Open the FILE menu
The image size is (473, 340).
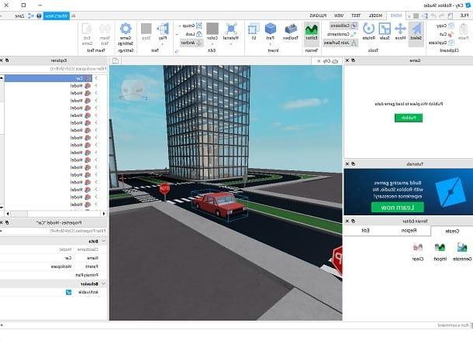pyautogui.click(x=464, y=15)
